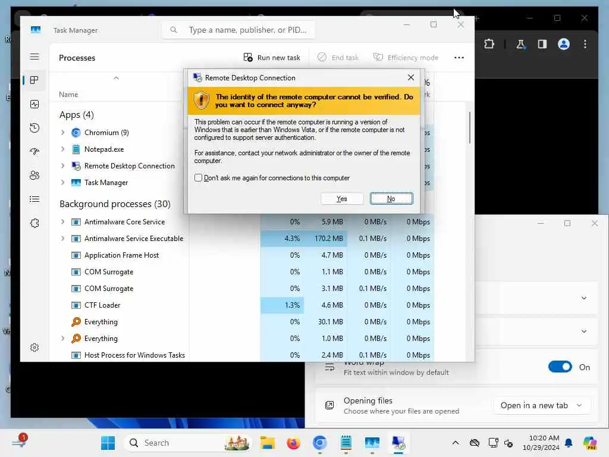
Task: Click browser extensions puzzle icon
Action: pos(489,44)
